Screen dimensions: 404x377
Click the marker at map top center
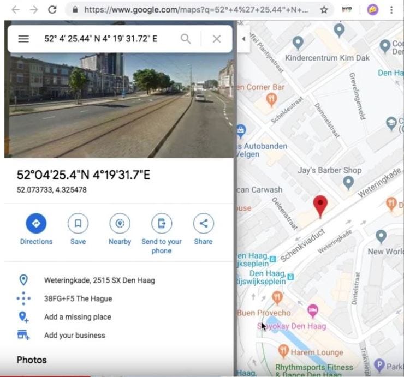[340, 31]
